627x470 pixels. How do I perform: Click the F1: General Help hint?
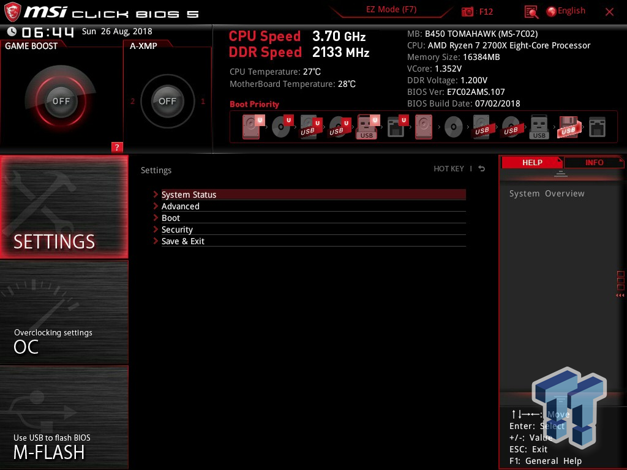(x=546, y=461)
